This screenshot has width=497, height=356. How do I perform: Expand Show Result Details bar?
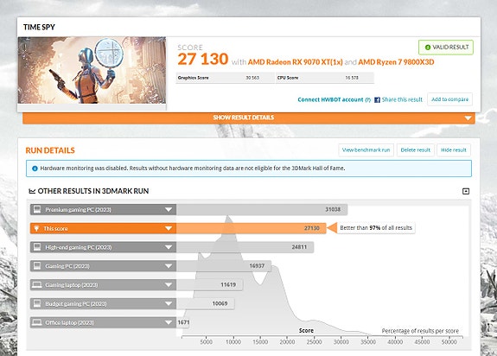tap(249, 118)
